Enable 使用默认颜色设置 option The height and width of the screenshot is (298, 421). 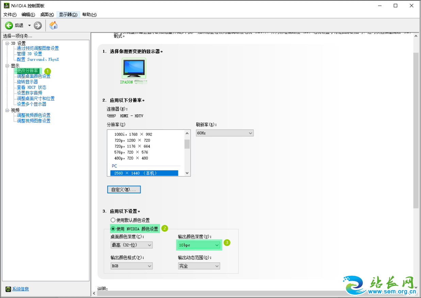coord(113,220)
